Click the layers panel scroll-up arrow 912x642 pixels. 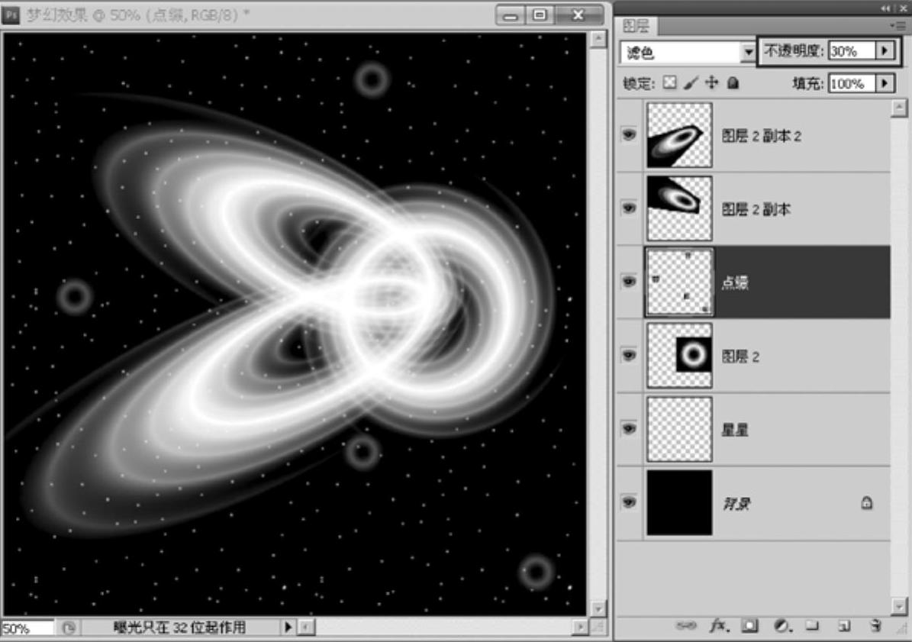(899, 108)
